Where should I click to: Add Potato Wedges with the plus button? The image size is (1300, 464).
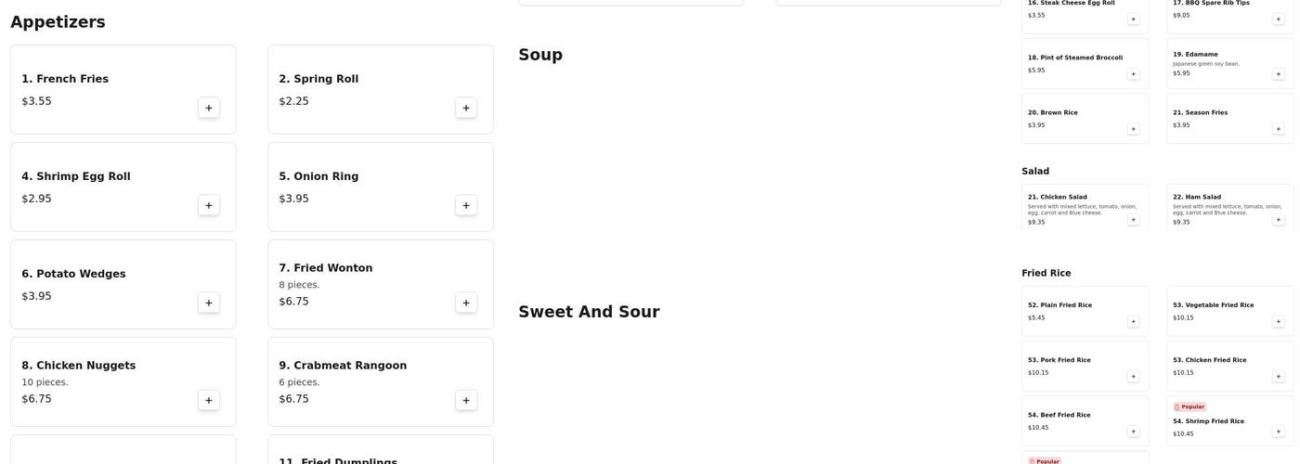(209, 303)
